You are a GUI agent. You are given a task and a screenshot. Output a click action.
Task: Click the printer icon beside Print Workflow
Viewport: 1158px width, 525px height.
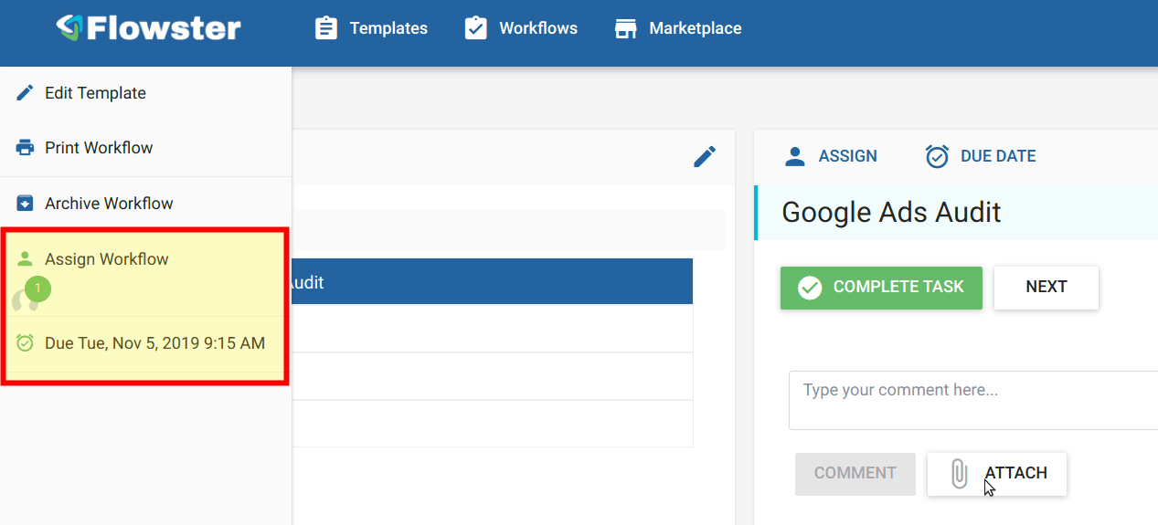25,148
